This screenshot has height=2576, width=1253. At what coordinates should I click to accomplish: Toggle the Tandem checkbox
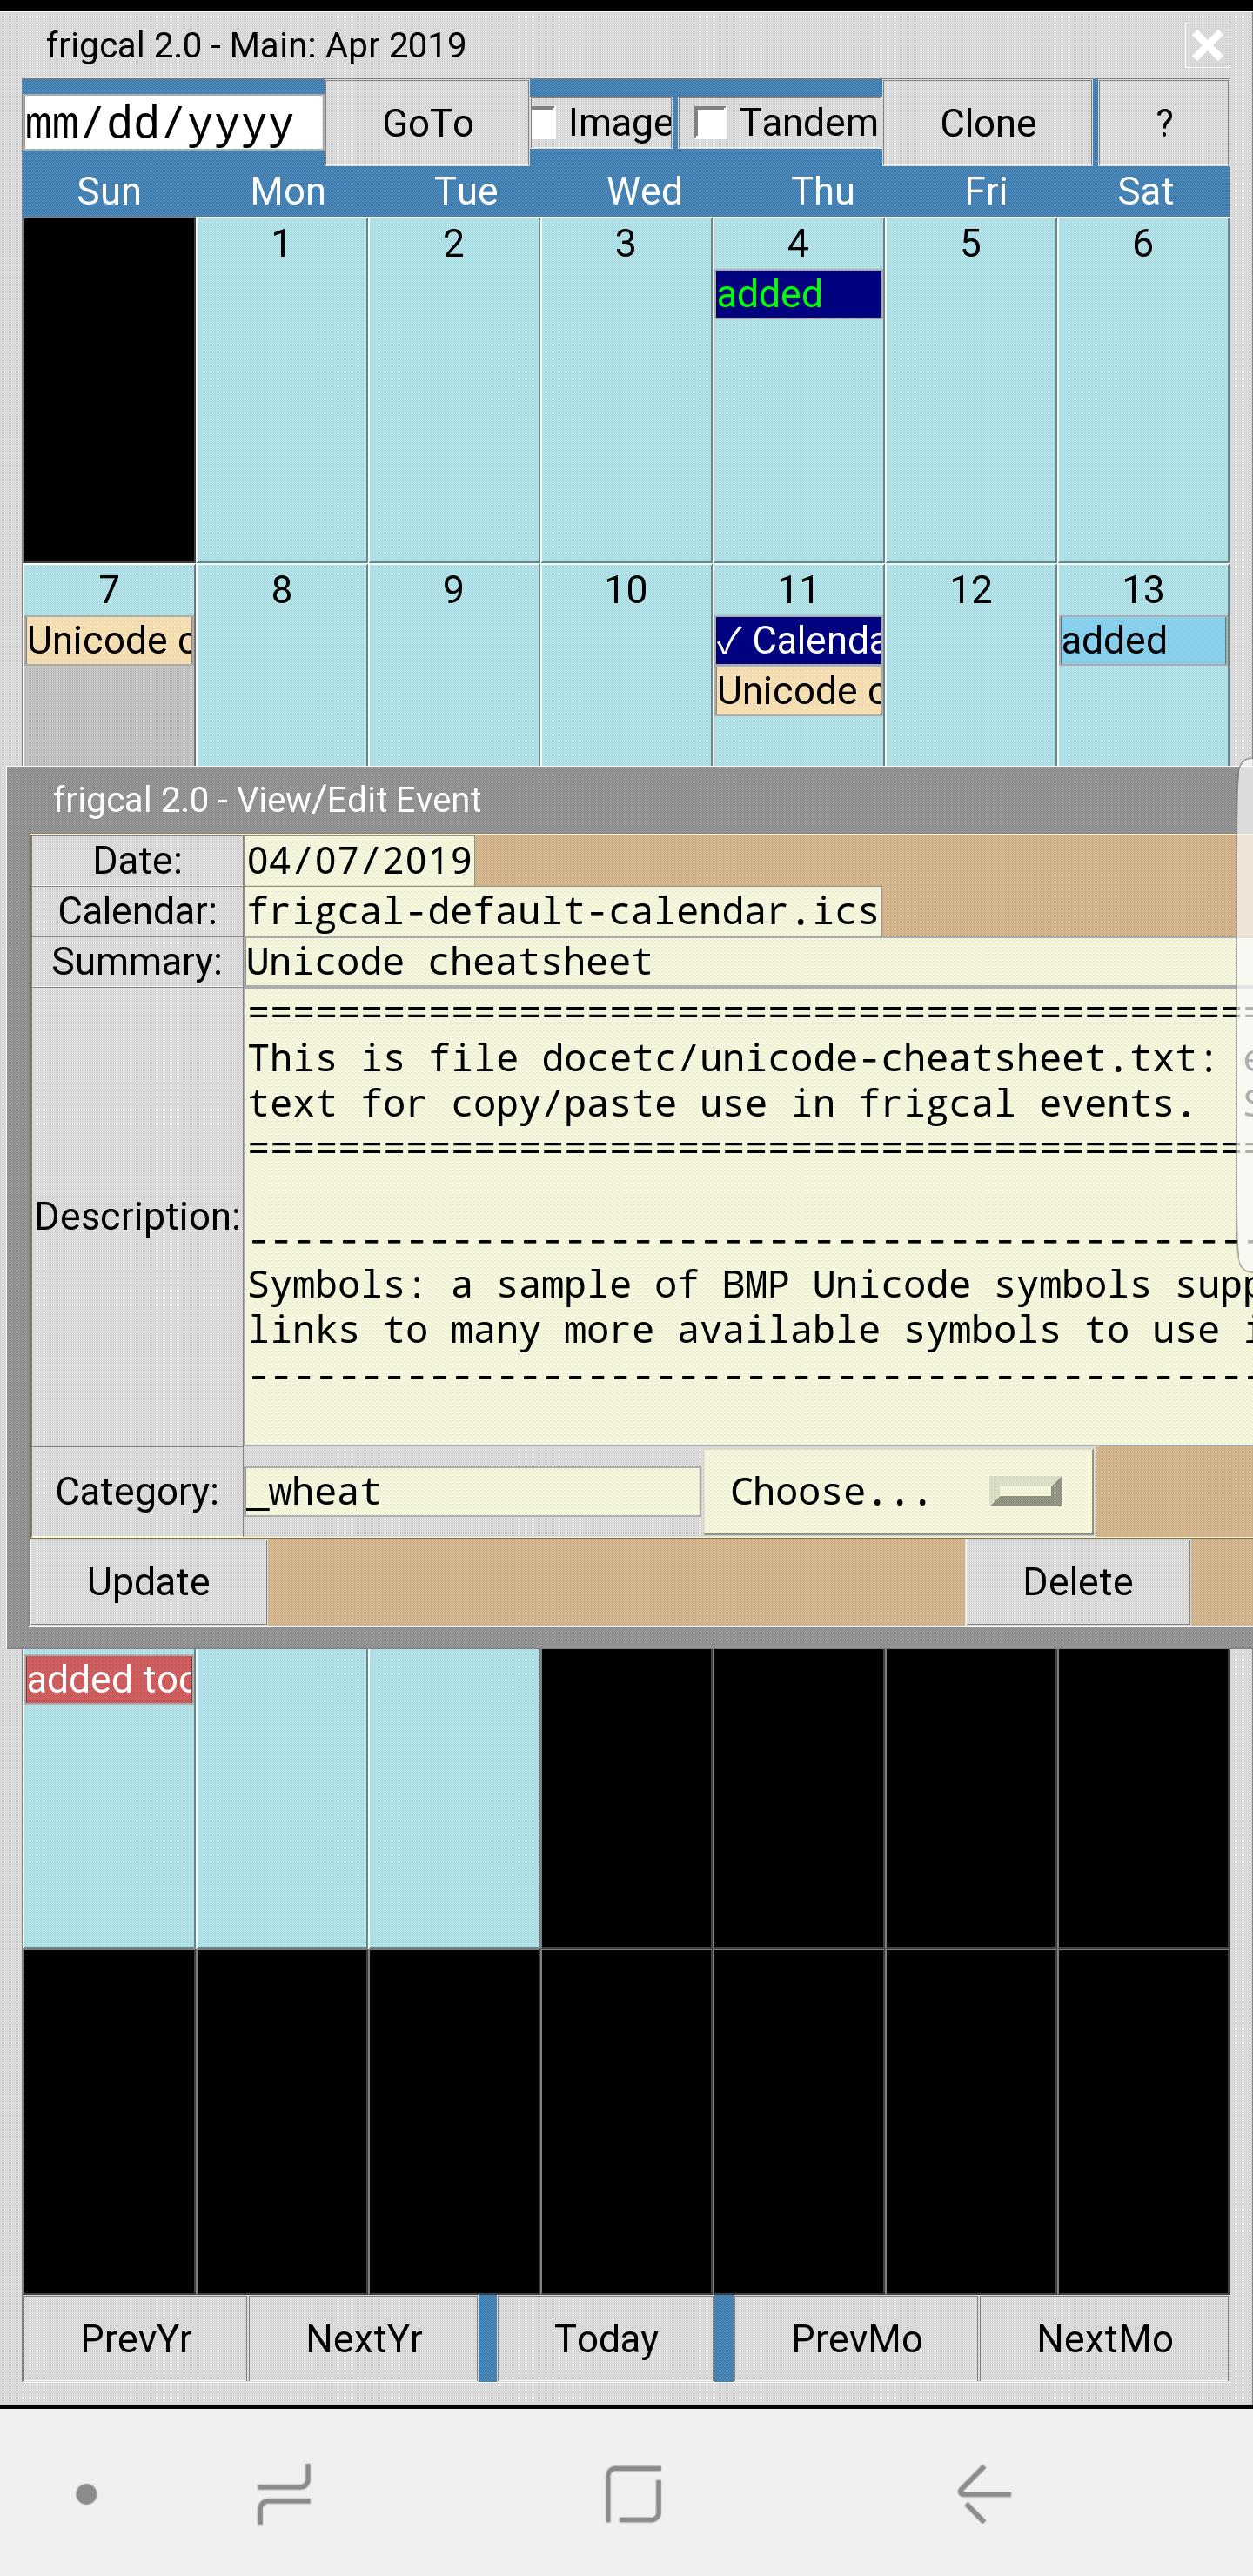coord(710,123)
